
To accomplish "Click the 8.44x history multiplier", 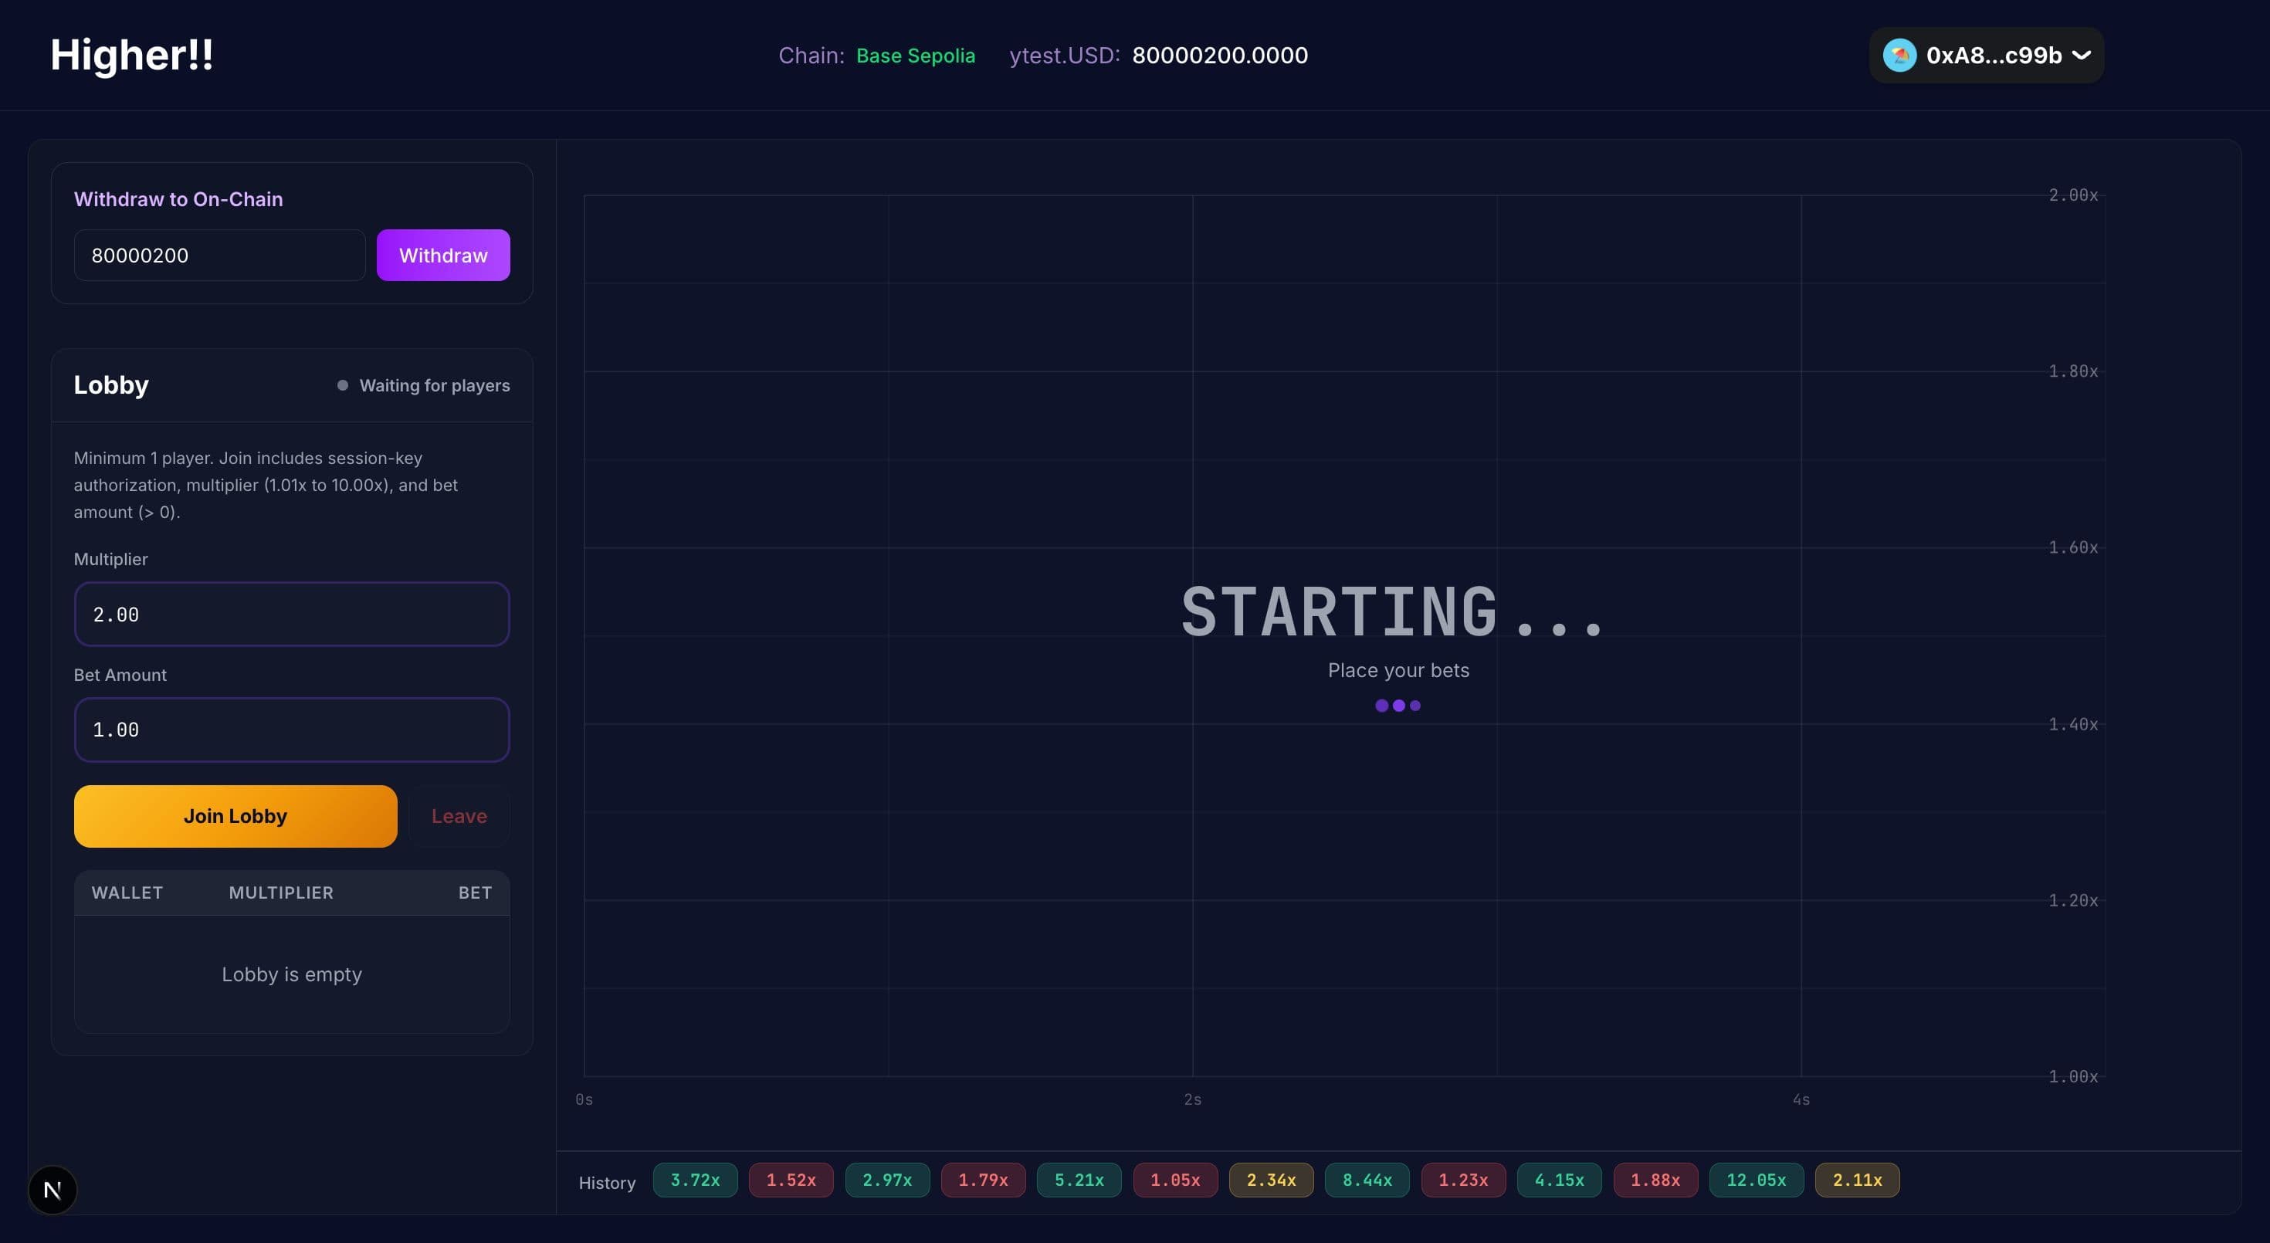I will pos(1367,1180).
